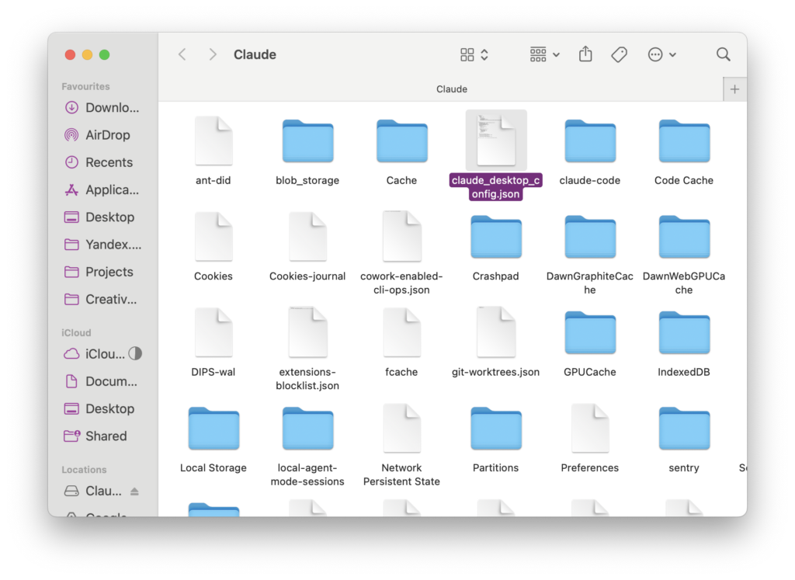Switch the icon view layout control
The width and height of the screenshot is (795, 580).
474,54
